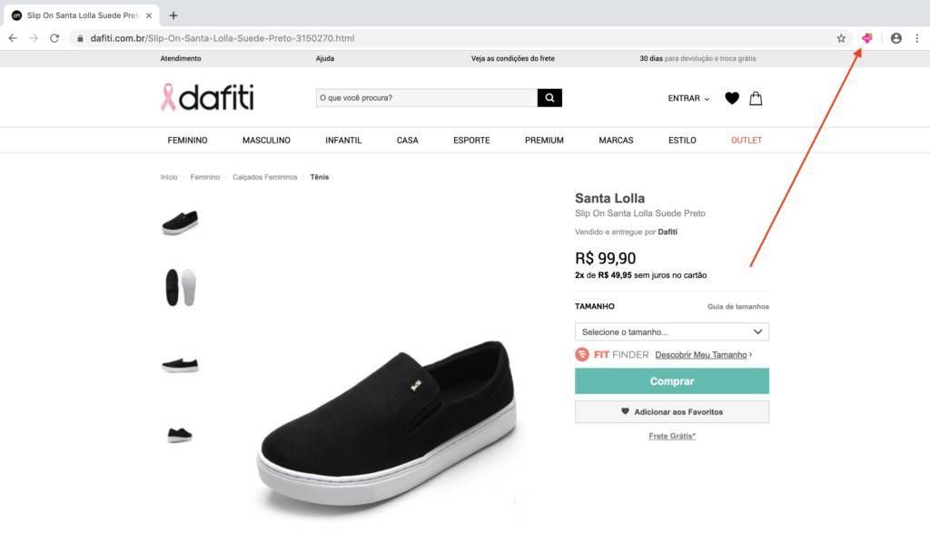Click the pink extension icon in toolbar

coord(867,38)
